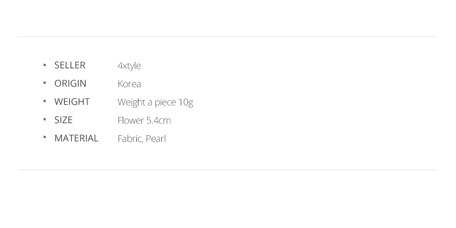The height and width of the screenshot is (228, 456).
Task: Click the 'Flower 5.4cm' size value
Action: click(144, 121)
